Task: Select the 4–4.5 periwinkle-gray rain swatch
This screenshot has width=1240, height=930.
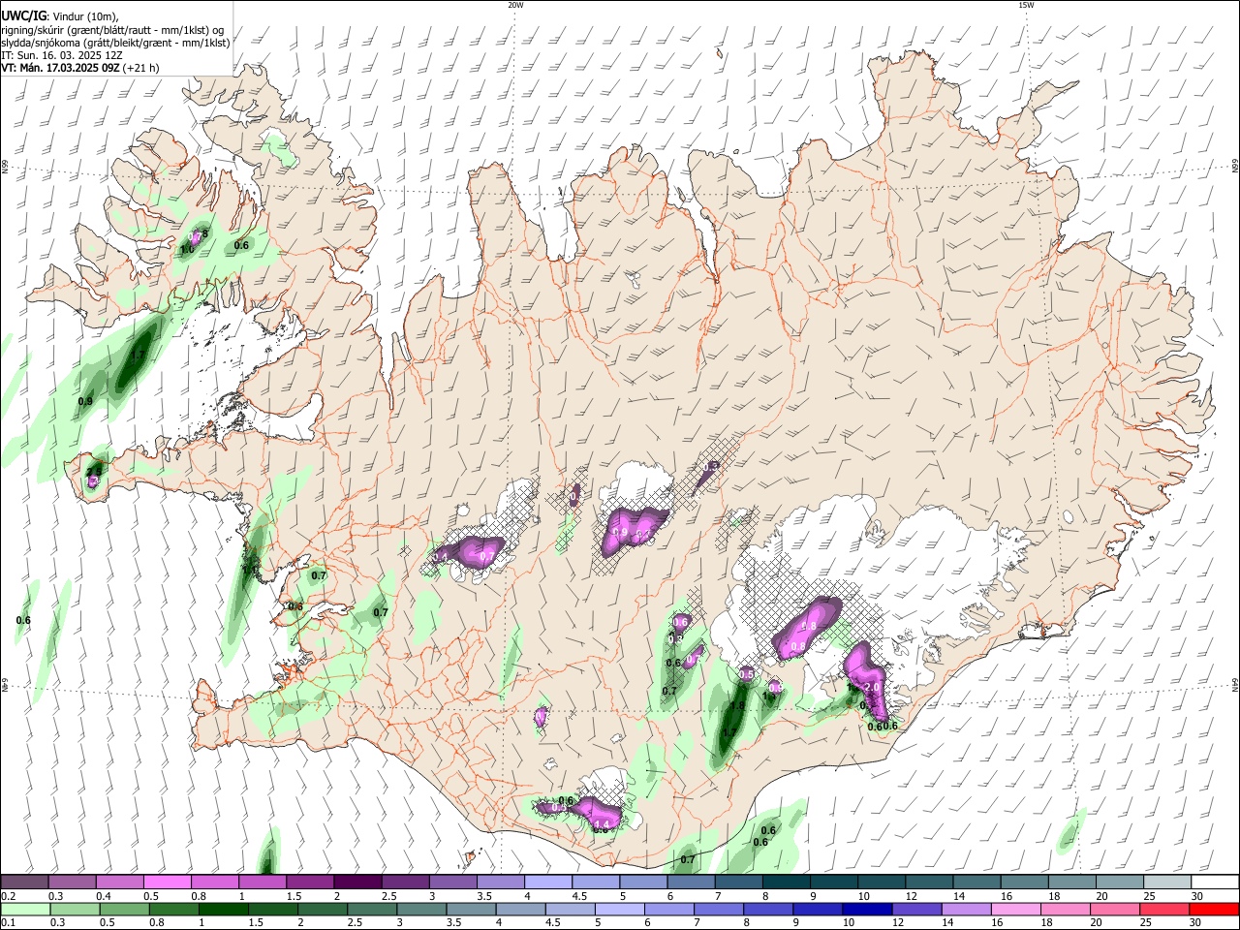Action: [x=519, y=910]
